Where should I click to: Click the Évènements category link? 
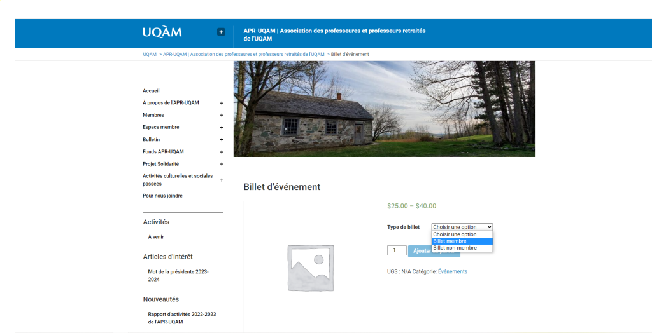pyautogui.click(x=452, y=271)
